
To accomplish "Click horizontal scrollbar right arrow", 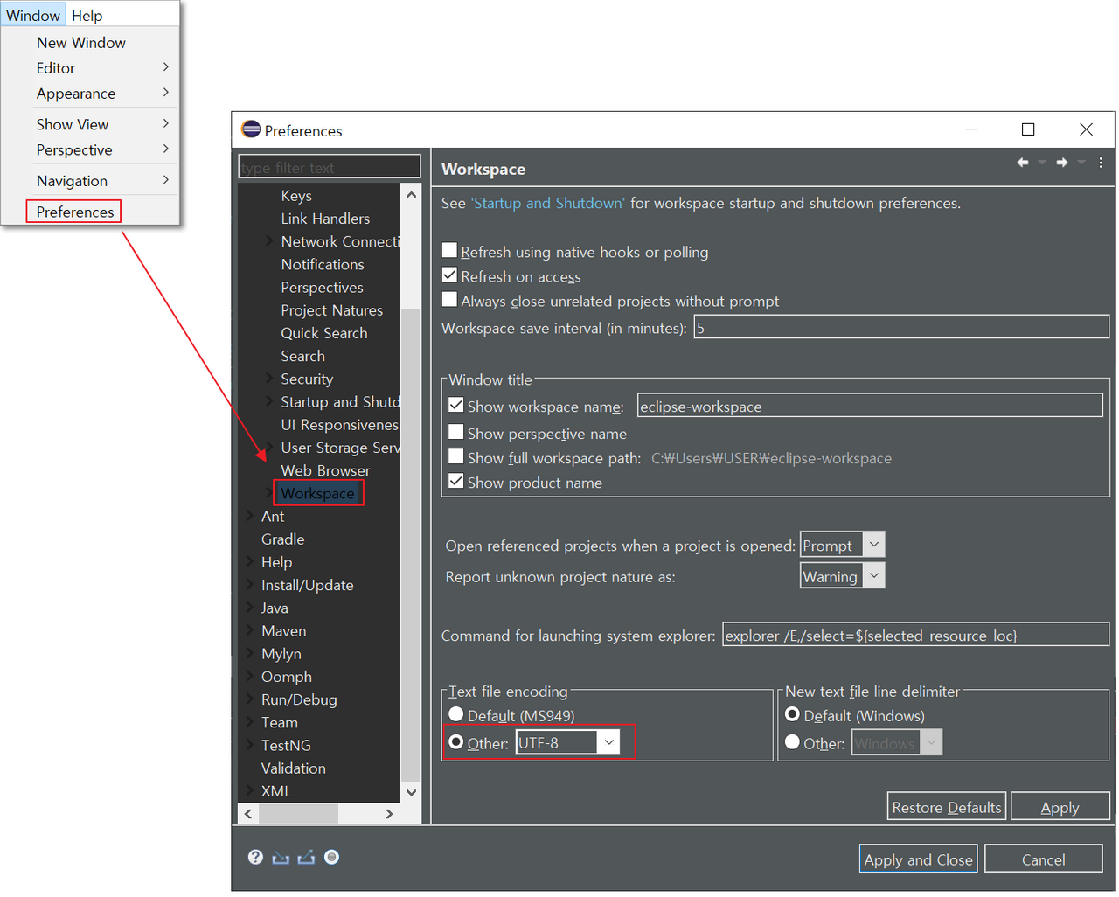I will 389,813.
